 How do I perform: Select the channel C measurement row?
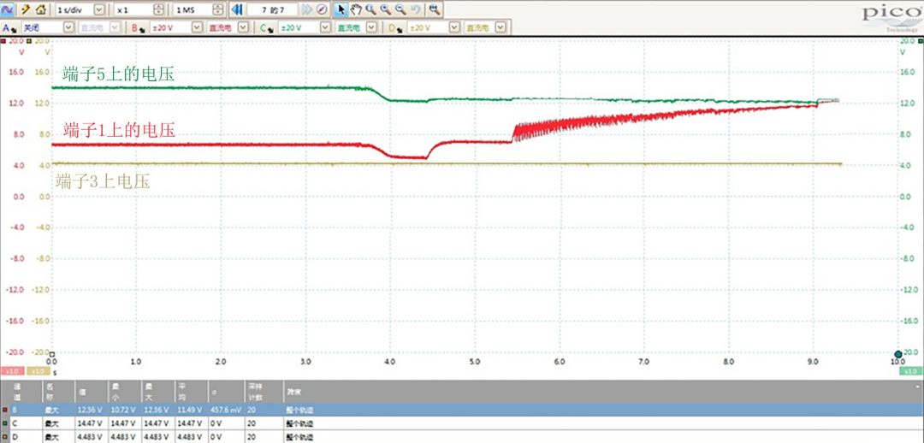pyautogui.click(x=462, y=422)
